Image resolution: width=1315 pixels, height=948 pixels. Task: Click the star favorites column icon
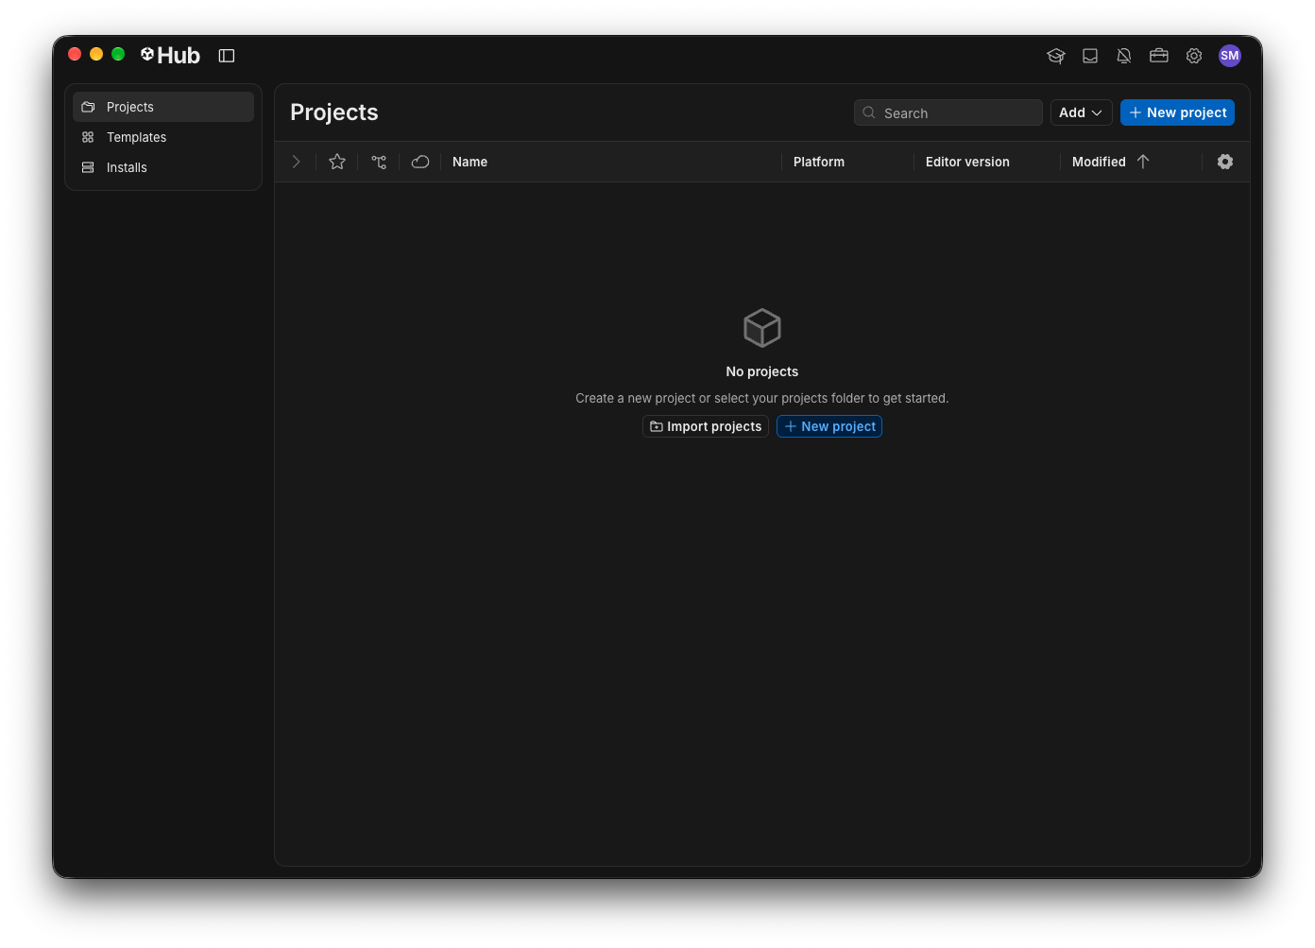tap(337, 162)
